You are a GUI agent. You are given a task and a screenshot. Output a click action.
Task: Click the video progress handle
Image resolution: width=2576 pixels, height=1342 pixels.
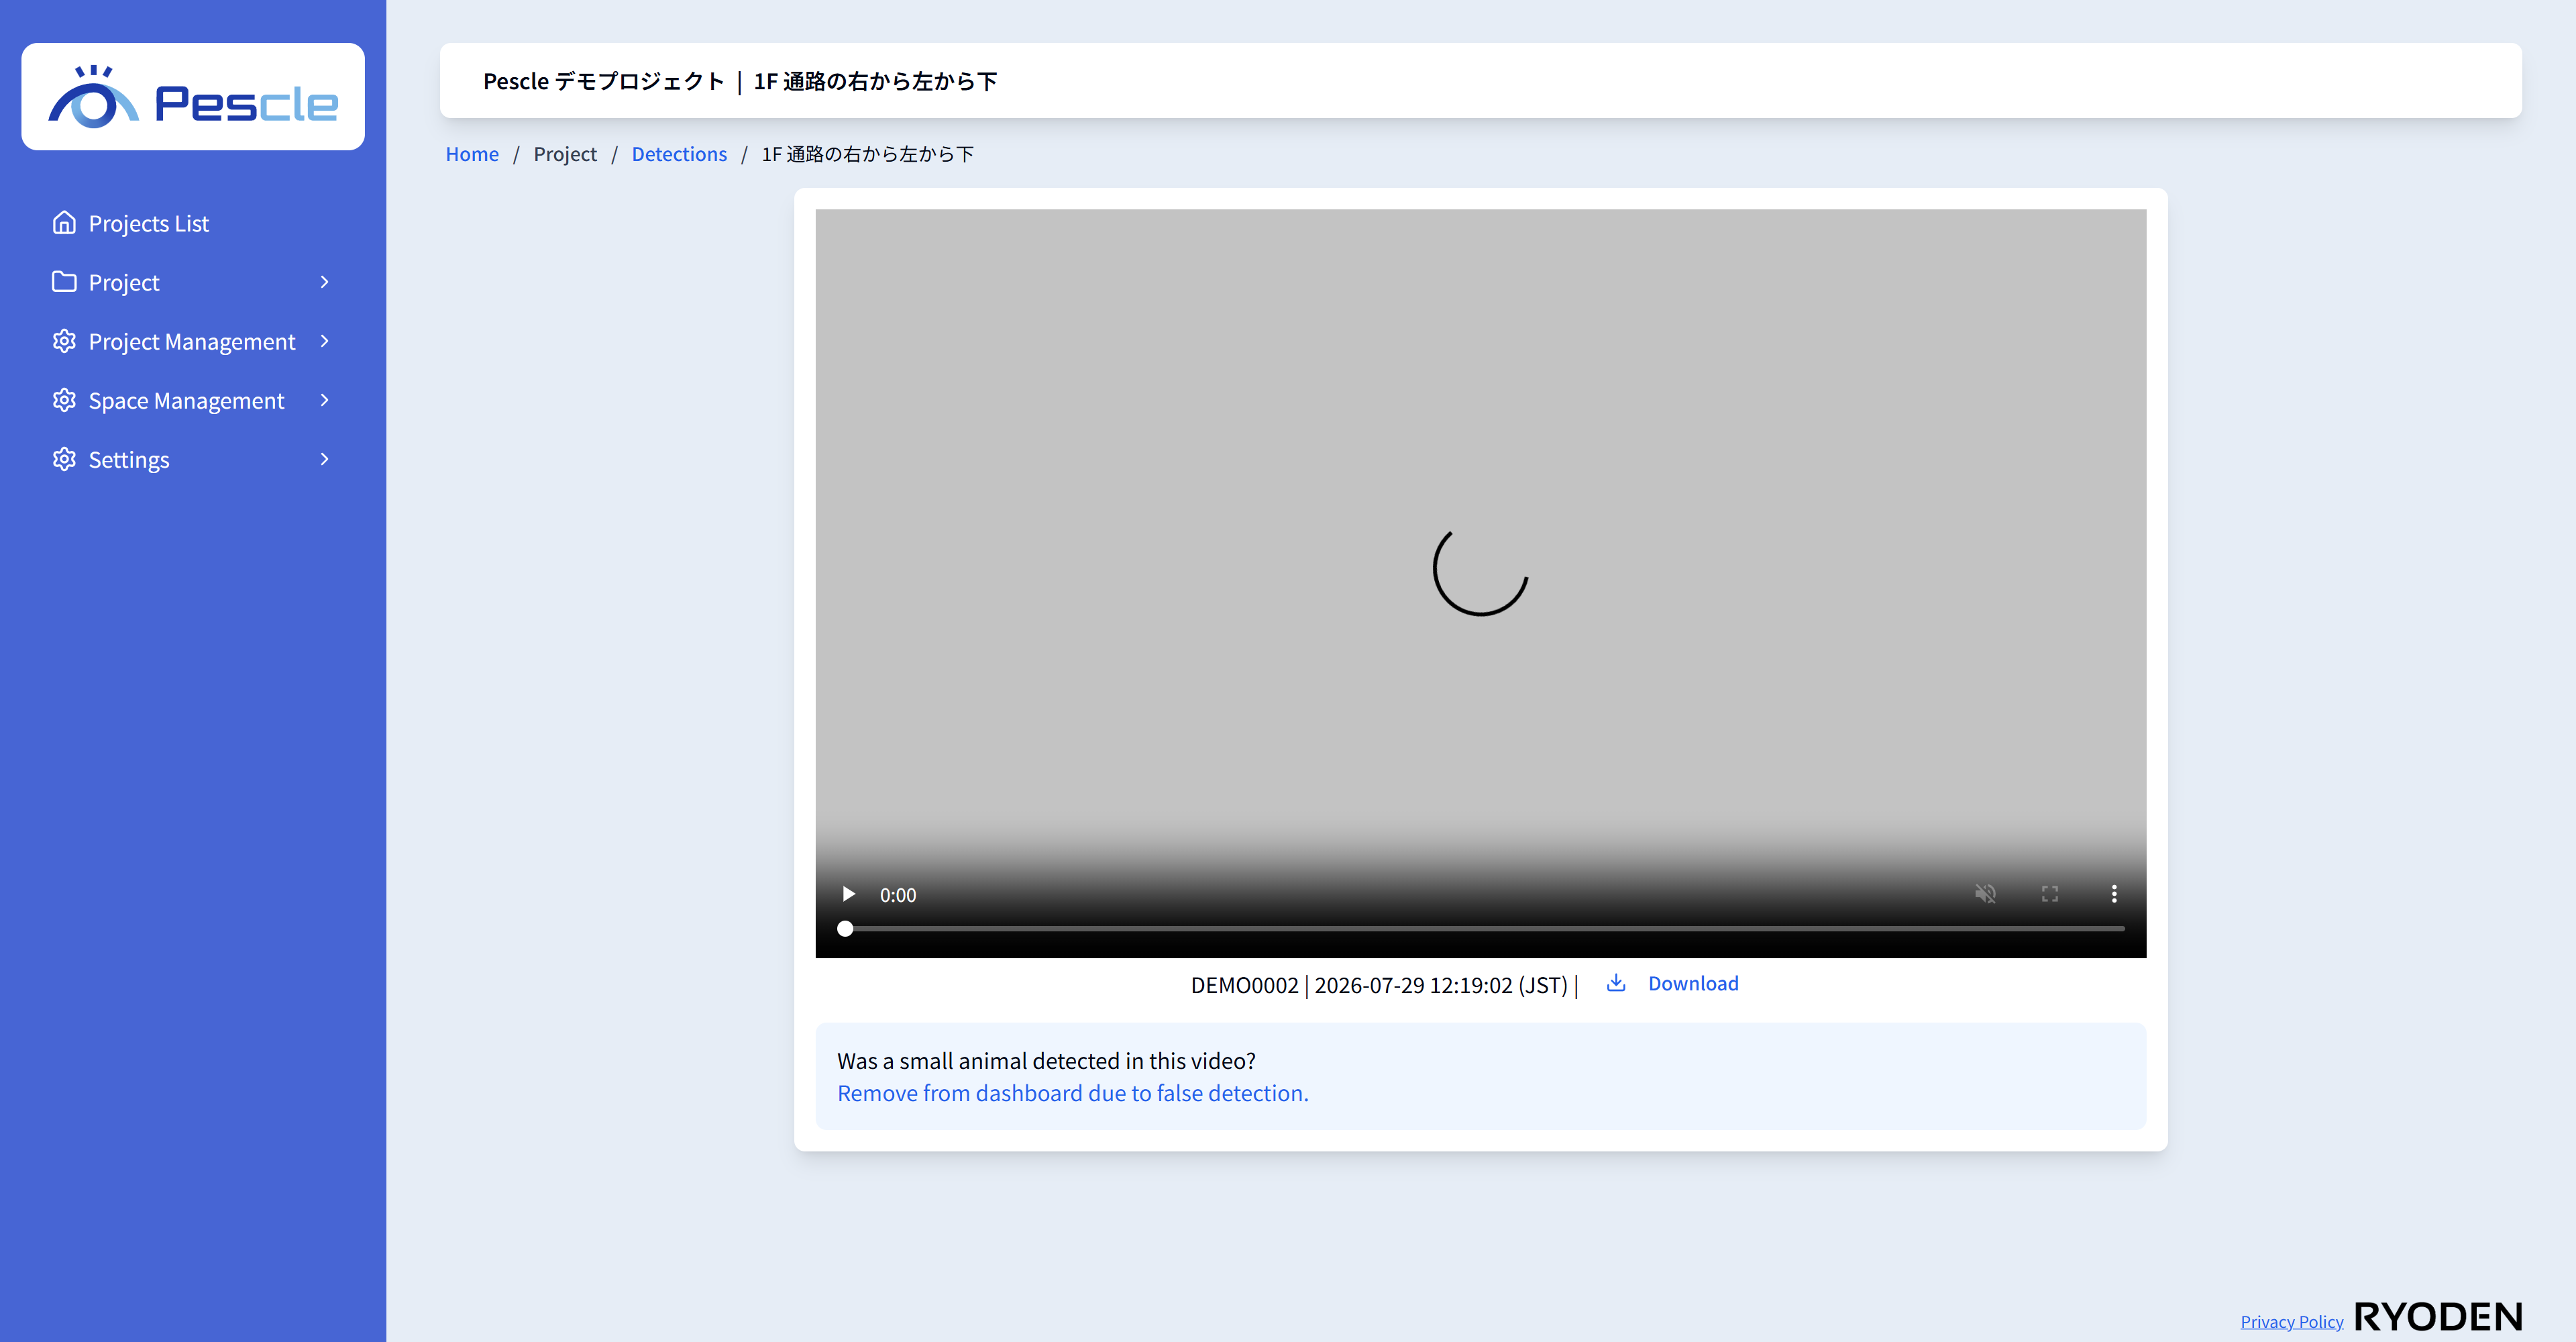(845, 928)
